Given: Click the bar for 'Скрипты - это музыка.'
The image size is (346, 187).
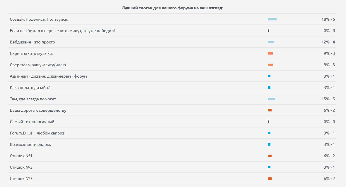Looking at the screenshot, I should click(270, 53).
